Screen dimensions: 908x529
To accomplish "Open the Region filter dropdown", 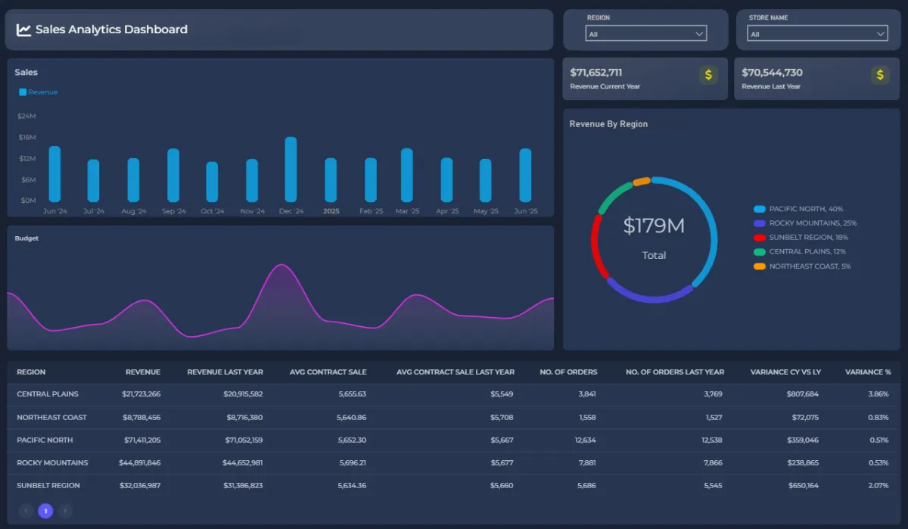I will point(645,34).
